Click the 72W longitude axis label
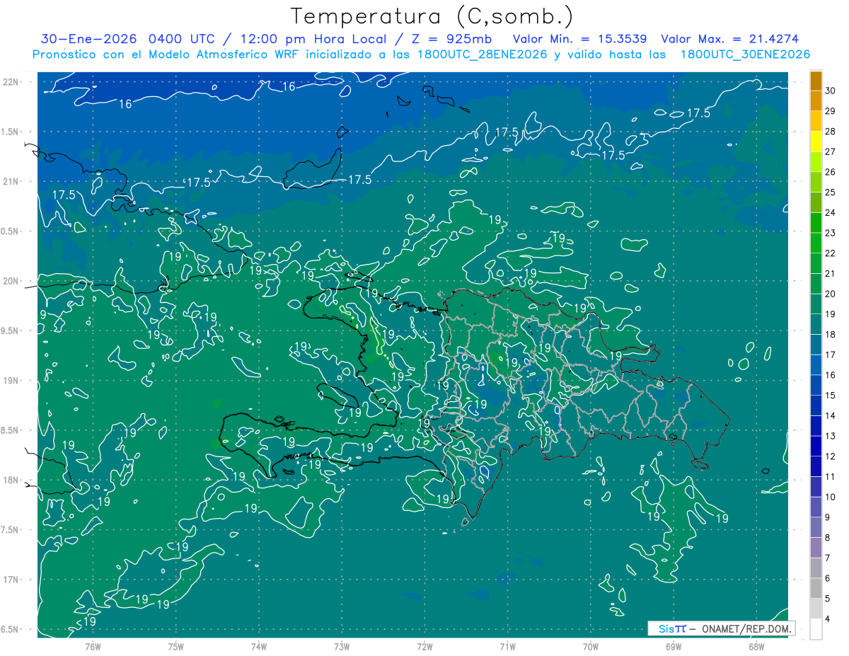 tap(424, 647)
